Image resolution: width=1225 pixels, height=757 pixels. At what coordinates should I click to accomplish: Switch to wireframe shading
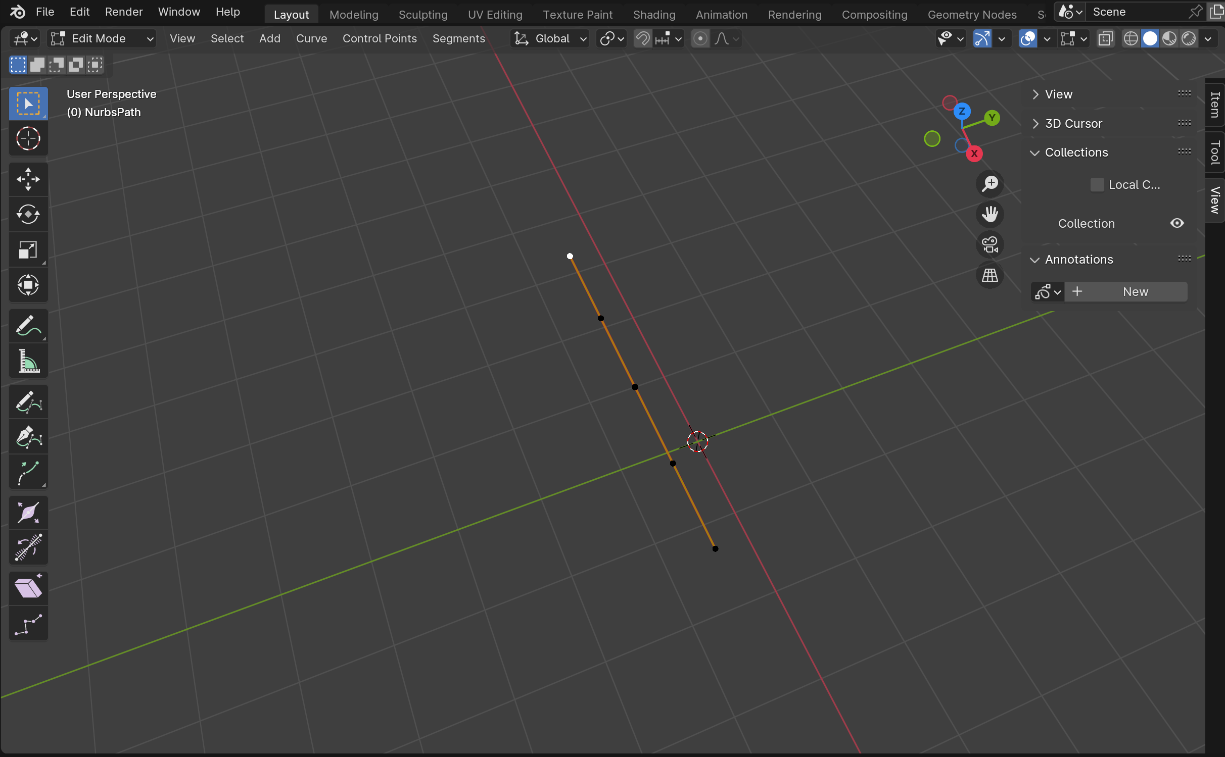point(1130,39)
